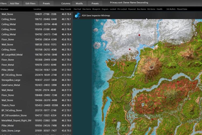
Task: Select Pillar_Metal row at 192234 -19367
Action: coord(36,70)
